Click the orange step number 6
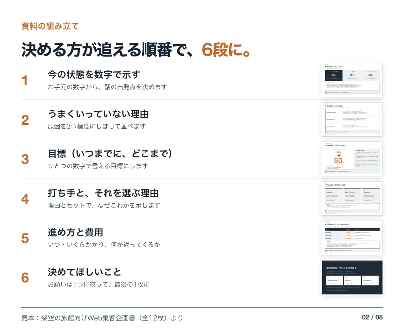404x336 pixels. [25, 278]
